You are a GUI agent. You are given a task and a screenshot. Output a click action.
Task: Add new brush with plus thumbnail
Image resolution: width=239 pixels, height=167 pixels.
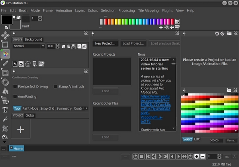(x=21, y=130)
